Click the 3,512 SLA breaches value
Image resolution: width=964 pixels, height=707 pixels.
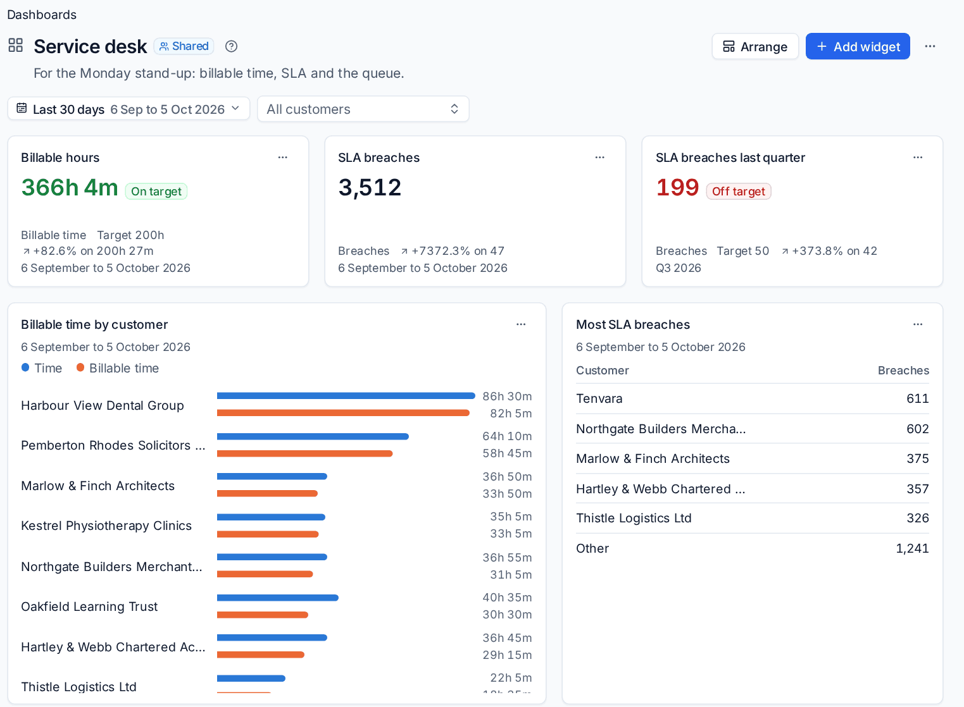click(370, 187)
